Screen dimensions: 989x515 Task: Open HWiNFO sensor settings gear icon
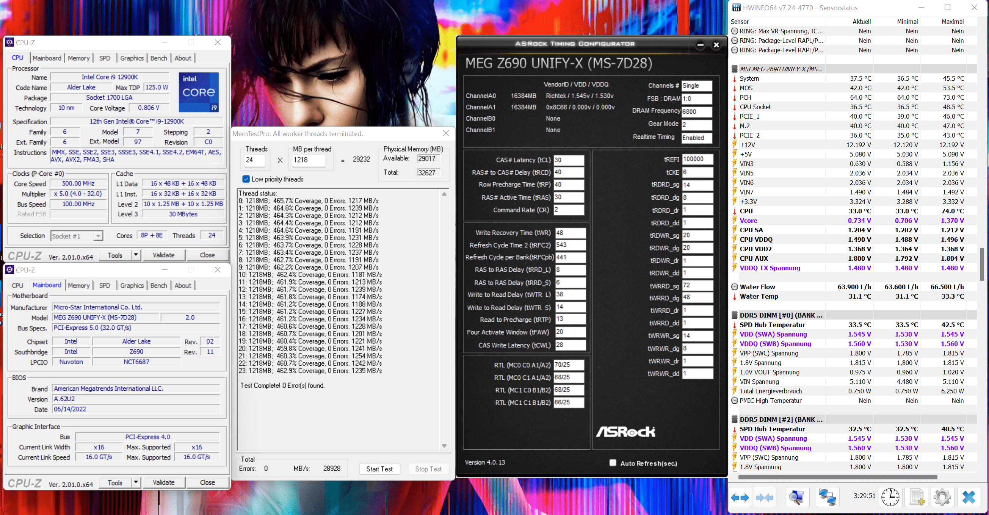click(x=942, y=498)
